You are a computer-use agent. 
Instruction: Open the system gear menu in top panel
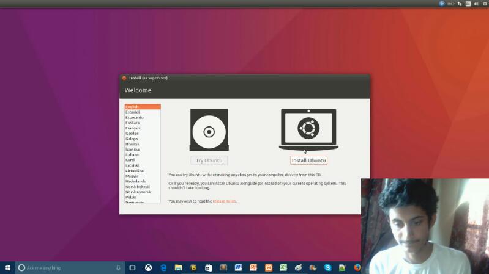click(485, 4)
